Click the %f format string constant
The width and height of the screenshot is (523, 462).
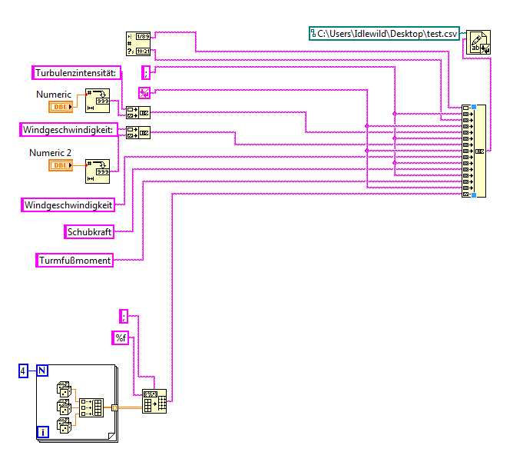(x=120, y=337)
